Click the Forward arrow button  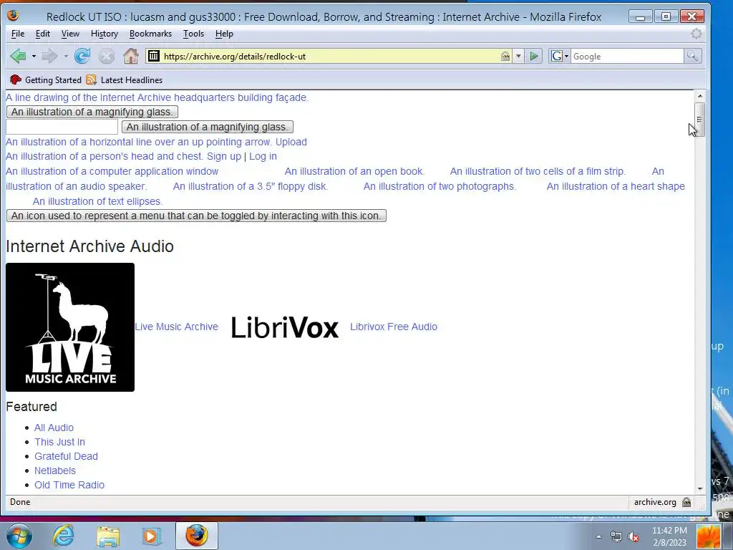pos(49,56)
